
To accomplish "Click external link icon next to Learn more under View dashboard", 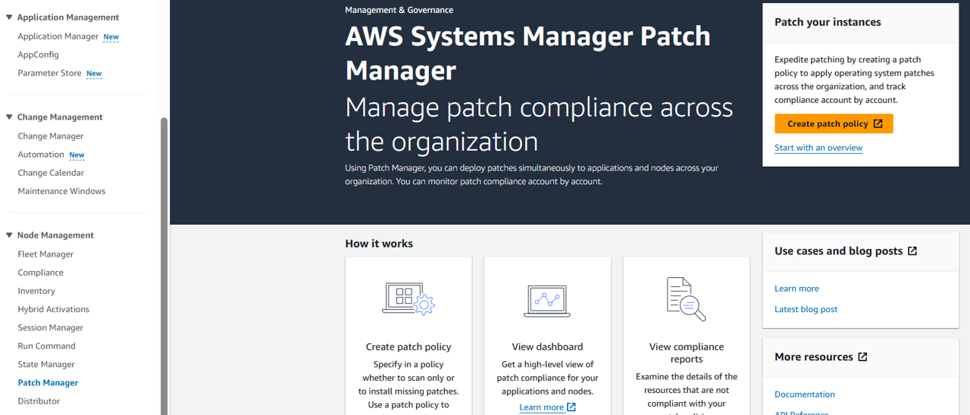I will coord(571,407).
